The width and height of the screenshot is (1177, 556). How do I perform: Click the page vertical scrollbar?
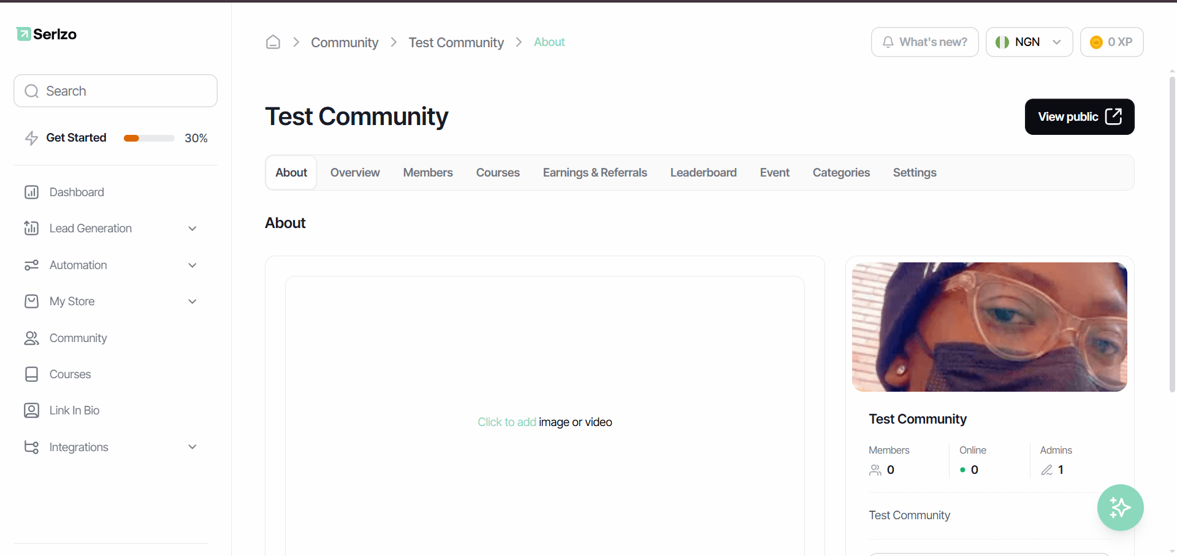[x=1172, y=233]
